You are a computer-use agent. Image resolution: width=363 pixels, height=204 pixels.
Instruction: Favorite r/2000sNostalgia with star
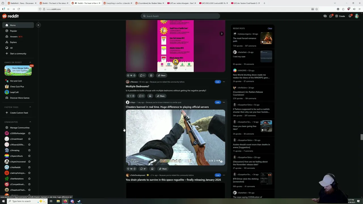tap(29, 133)
